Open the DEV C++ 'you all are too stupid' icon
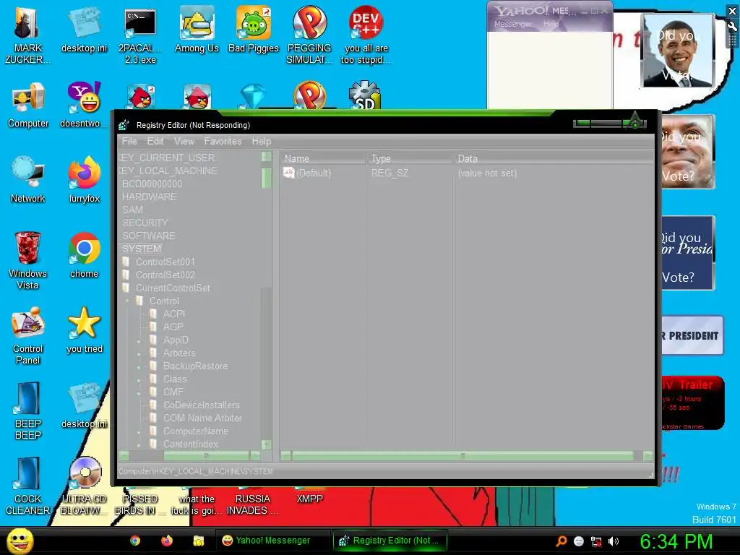The width and height of the screenshot is (740, 555). 366,35
